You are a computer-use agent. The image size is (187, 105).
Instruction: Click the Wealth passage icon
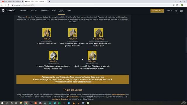(x=53, y=55)
